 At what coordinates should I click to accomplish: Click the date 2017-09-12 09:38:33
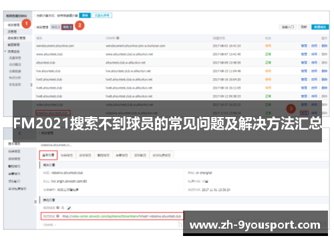(226, 96)
